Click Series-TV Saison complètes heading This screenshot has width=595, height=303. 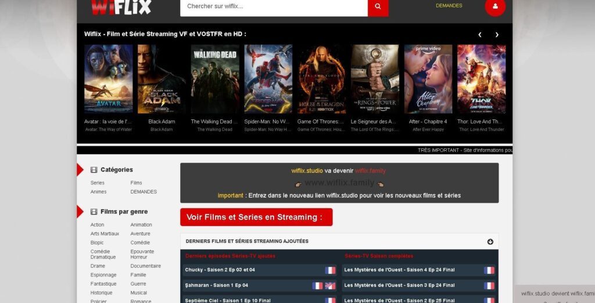coord(379,257)
